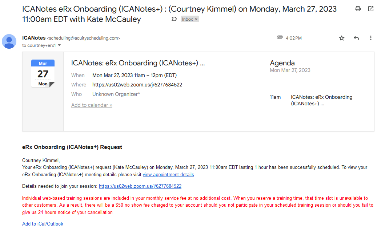
Task: Open the event title in the invite card
Action: coord(138,63)
